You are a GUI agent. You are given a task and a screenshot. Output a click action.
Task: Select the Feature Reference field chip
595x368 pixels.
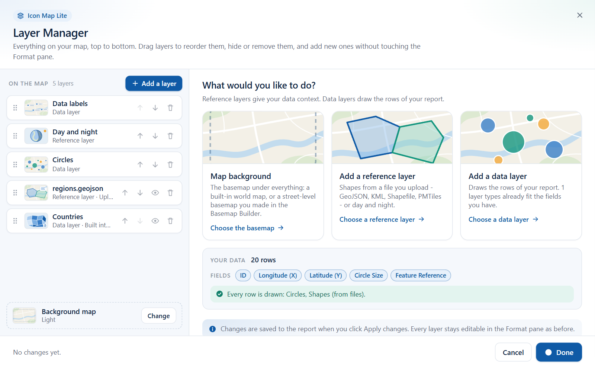[x=421, y=276]
